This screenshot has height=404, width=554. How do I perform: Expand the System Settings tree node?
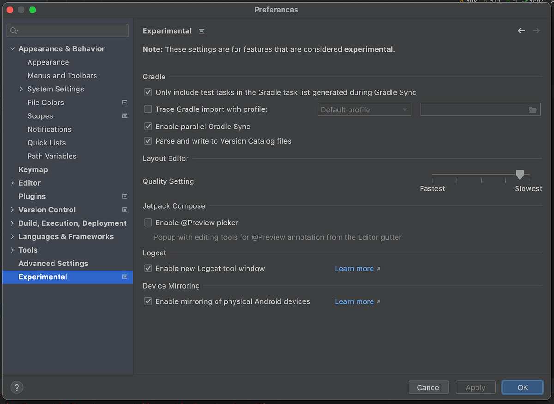[21, 89]
